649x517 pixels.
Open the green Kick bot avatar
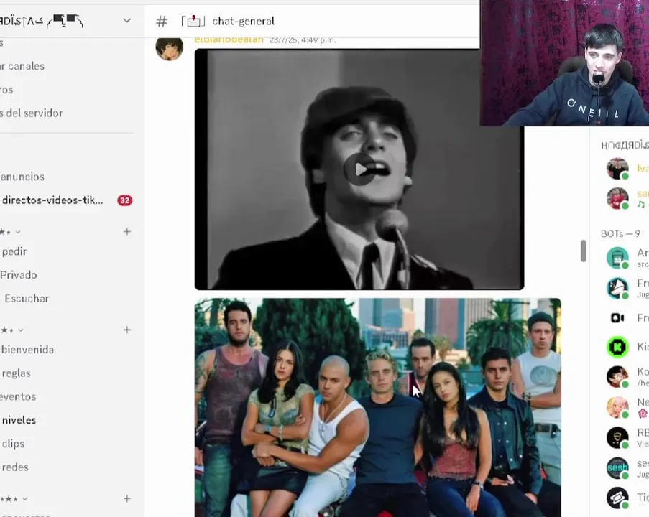617,347
